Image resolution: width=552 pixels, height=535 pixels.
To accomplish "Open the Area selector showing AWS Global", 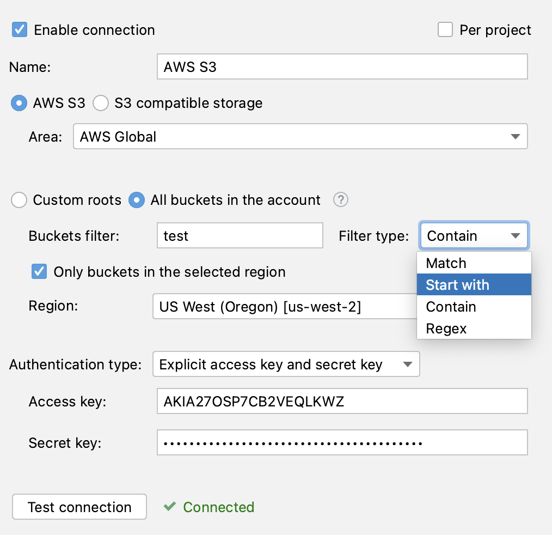I will click(299, 136).
